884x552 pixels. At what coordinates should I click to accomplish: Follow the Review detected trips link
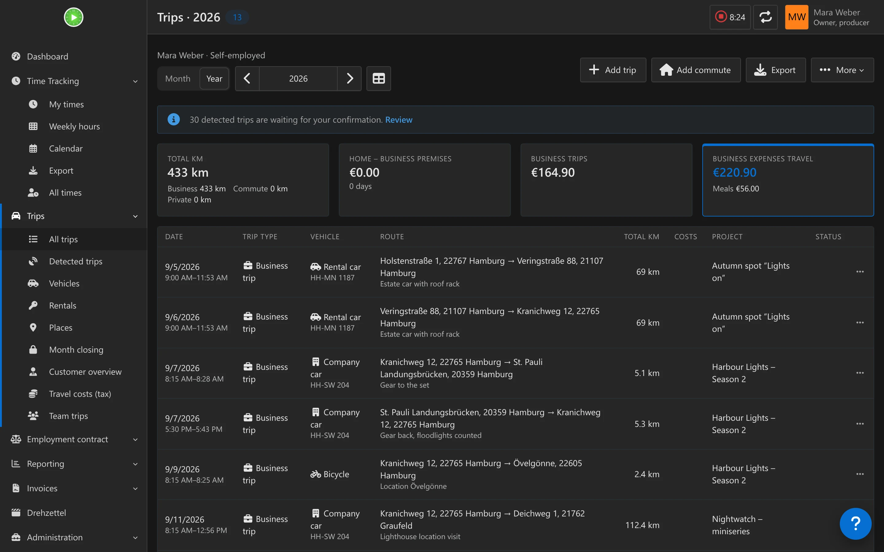[x=398, y=120]
